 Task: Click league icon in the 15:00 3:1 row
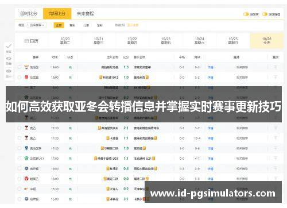click(26, 199)
